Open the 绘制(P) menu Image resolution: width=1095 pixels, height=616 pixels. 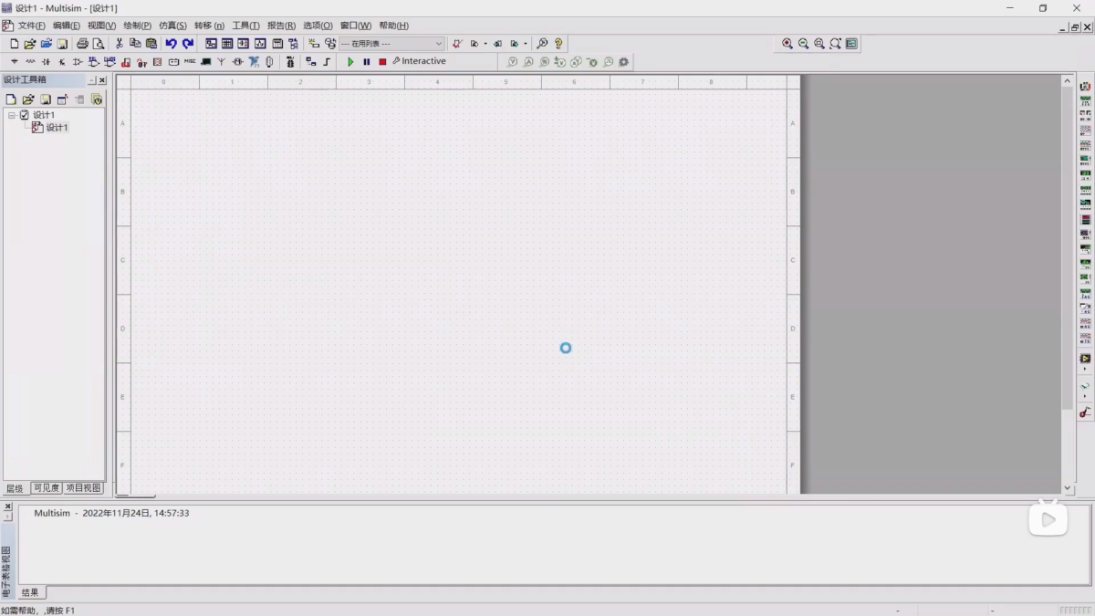(138, 26)
